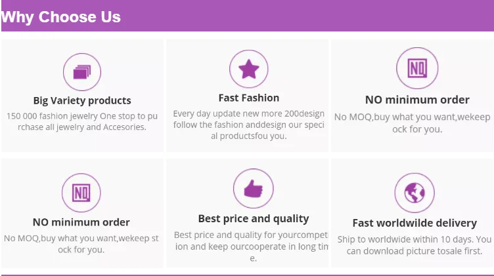Click NO minimum order heading above Fast worldwilde delivery

417,100
